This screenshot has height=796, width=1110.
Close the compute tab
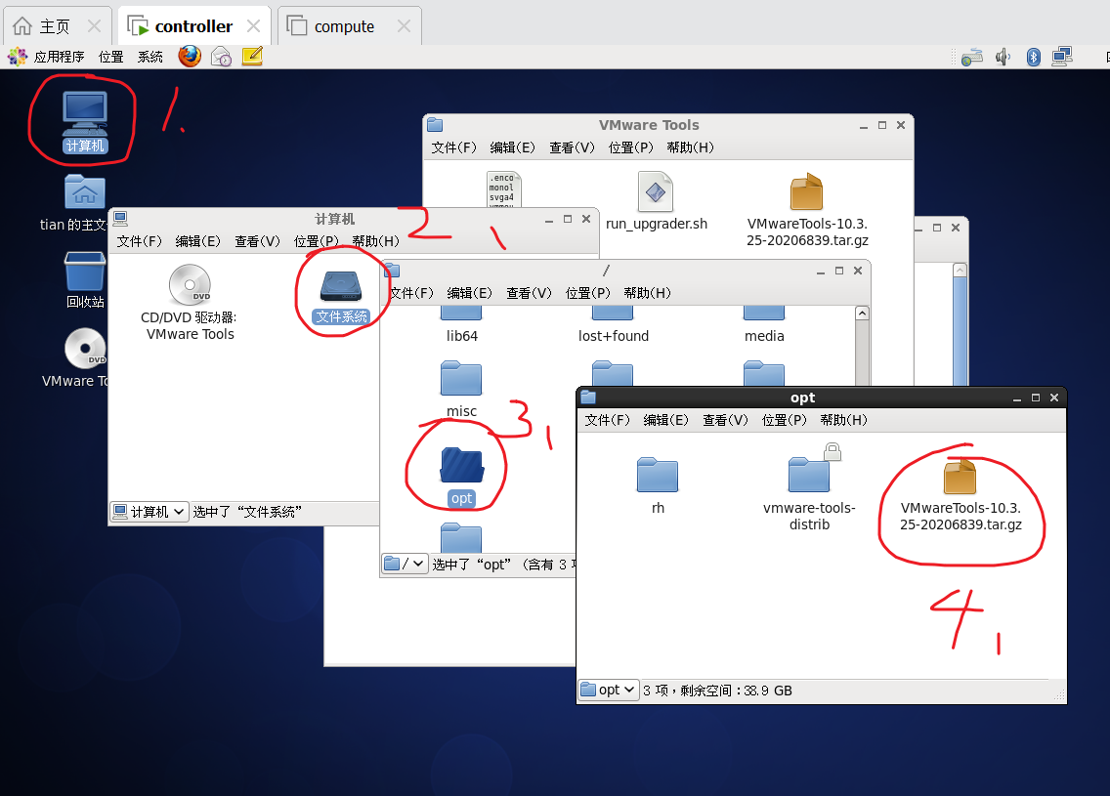pos(404,26)
